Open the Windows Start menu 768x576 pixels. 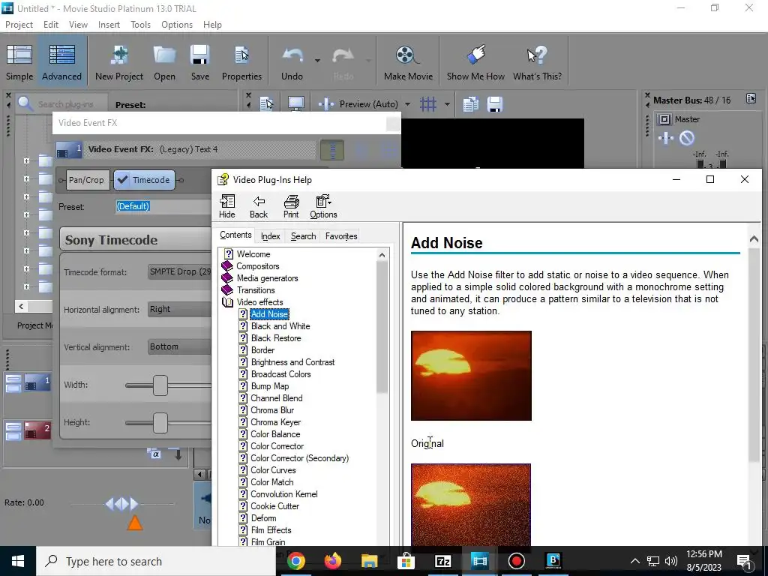pyautogui.click(x=18, y=561)
